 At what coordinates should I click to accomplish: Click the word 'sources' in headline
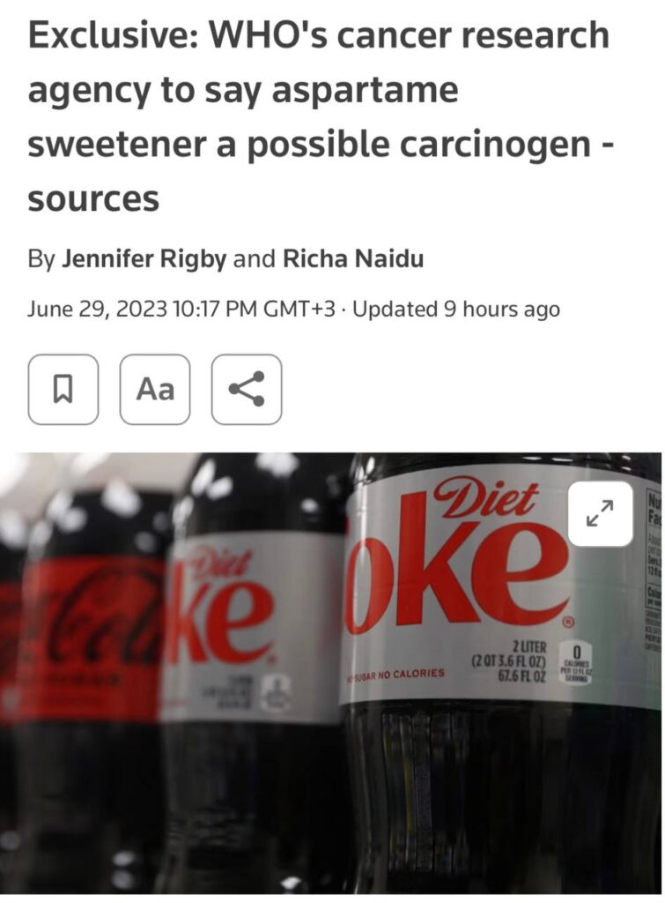click(93, 199)
